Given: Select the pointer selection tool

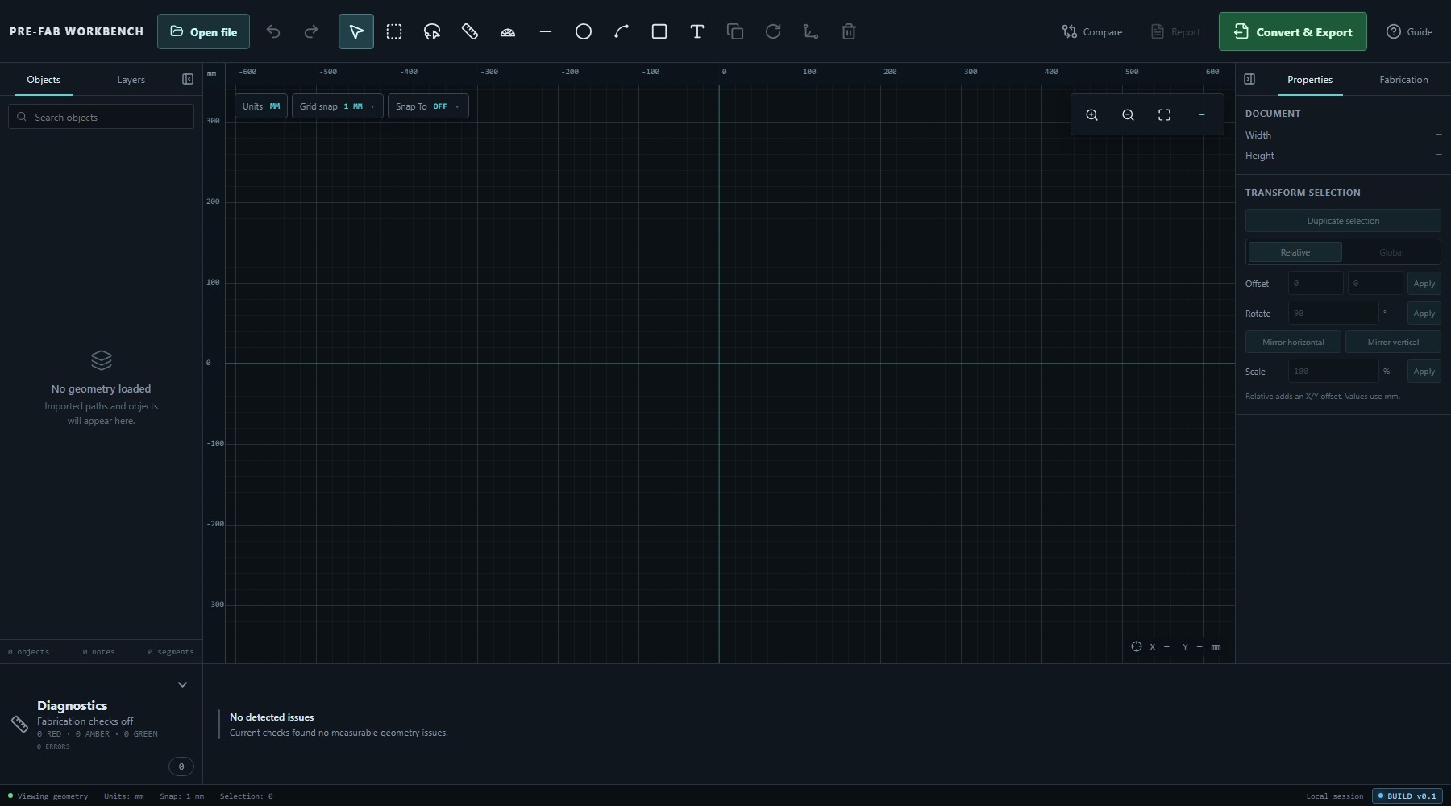Looking at the screenshot, I should (356, 31).
